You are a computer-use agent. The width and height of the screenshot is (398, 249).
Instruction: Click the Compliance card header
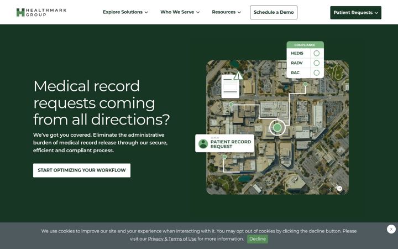click(x=305, y=45)
